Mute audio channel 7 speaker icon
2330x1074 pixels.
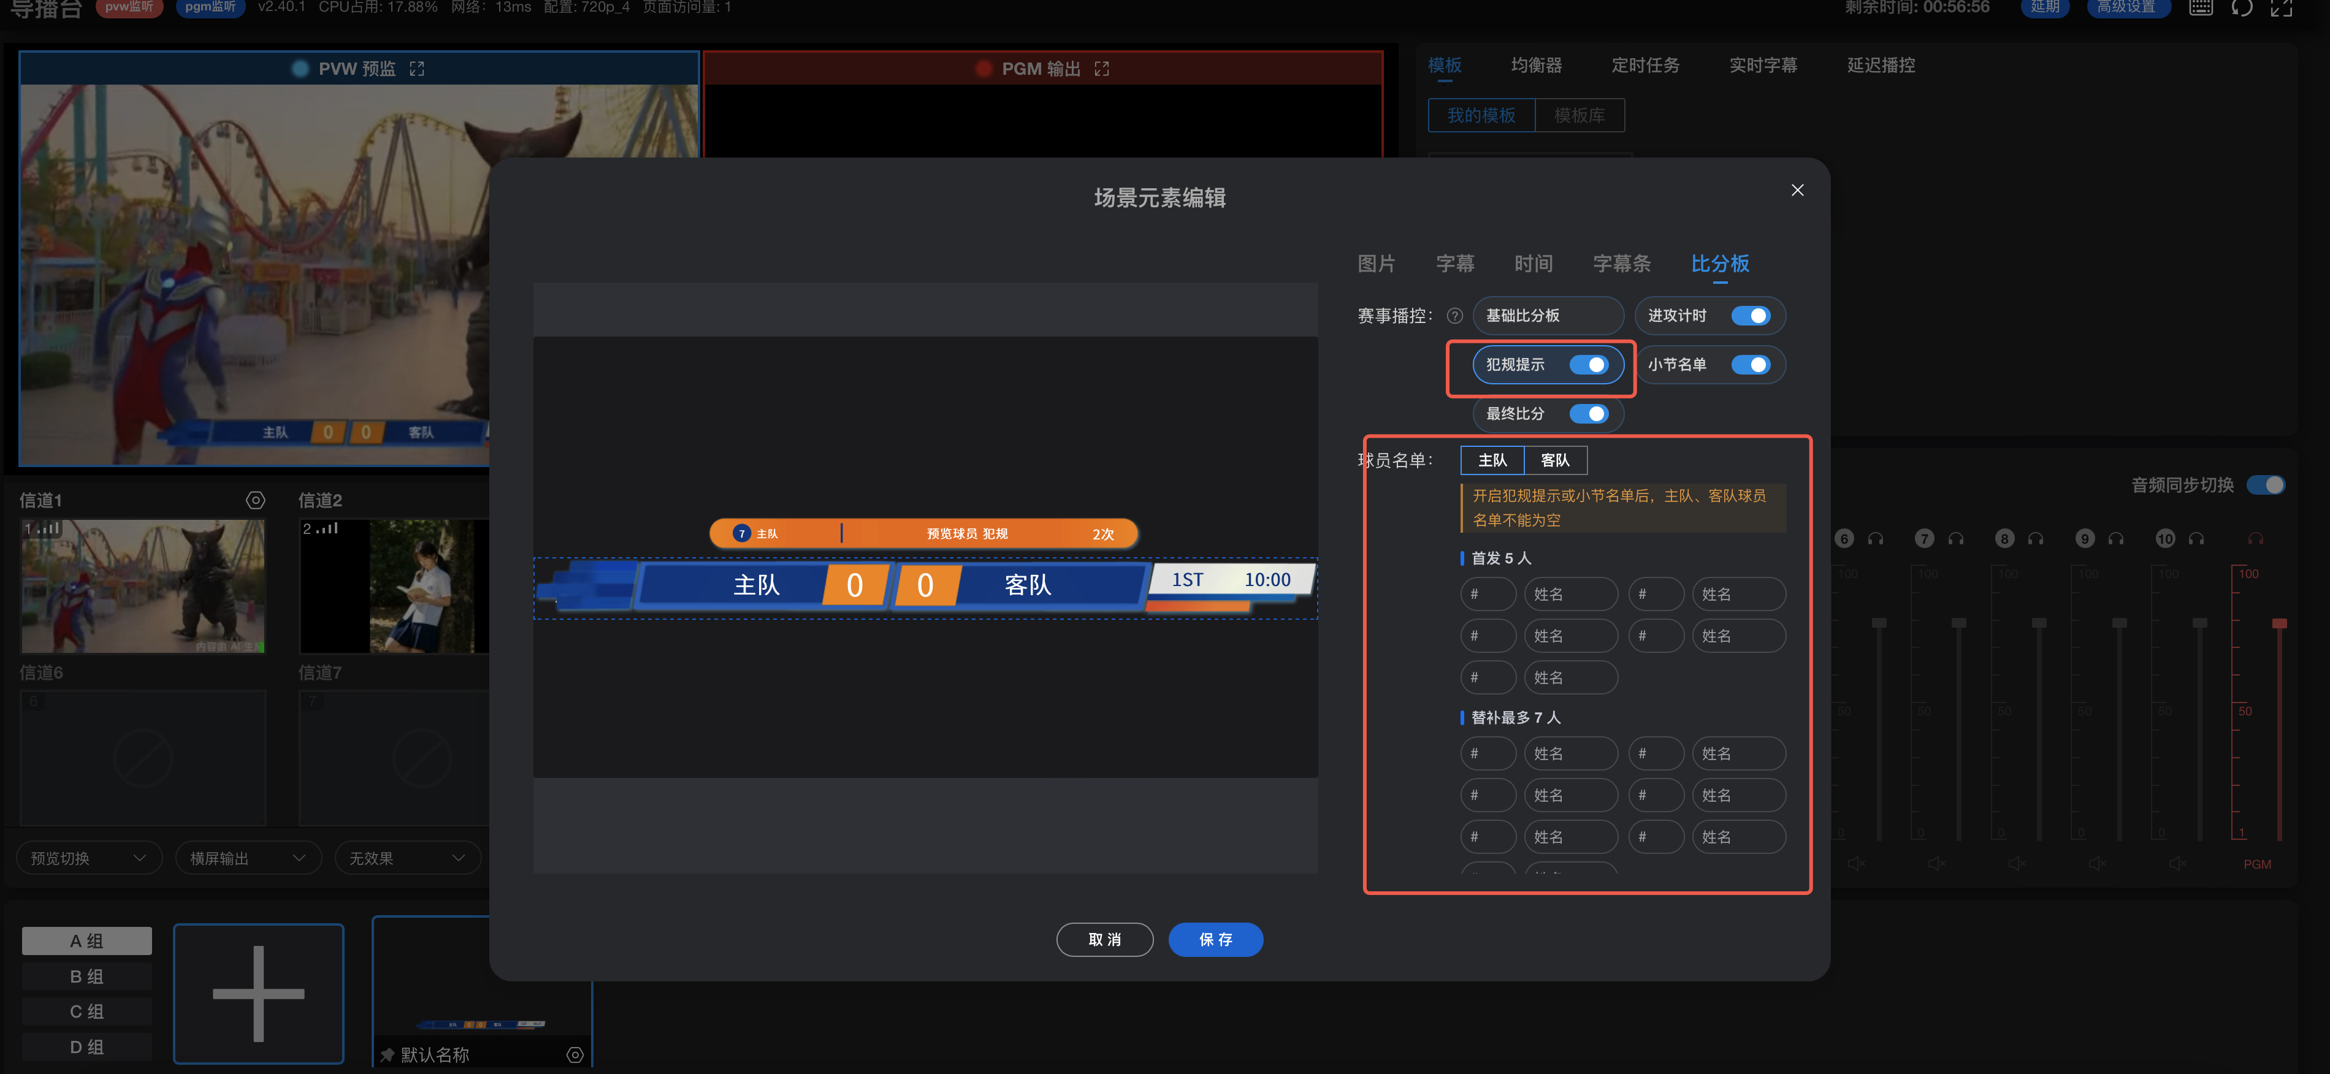click(1936, 863)
